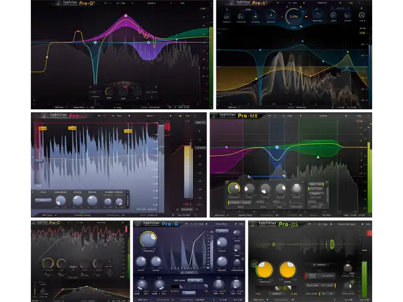Open Help menu in Pro-Q
Image resolution: width=403 pixels, height=302 pixels.
tap(182, 3)
